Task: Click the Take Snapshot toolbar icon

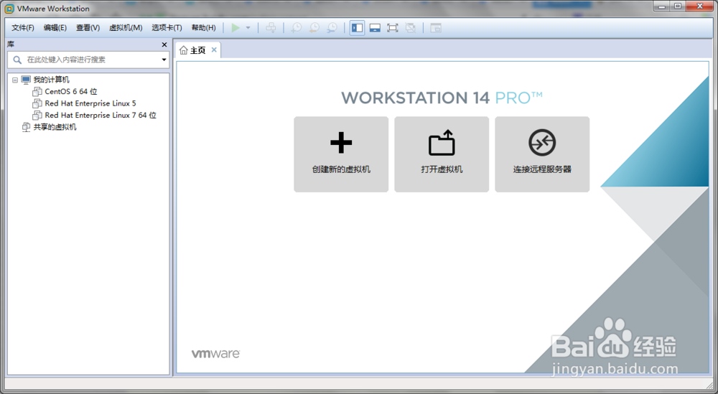Action: [x=297, y=28]
